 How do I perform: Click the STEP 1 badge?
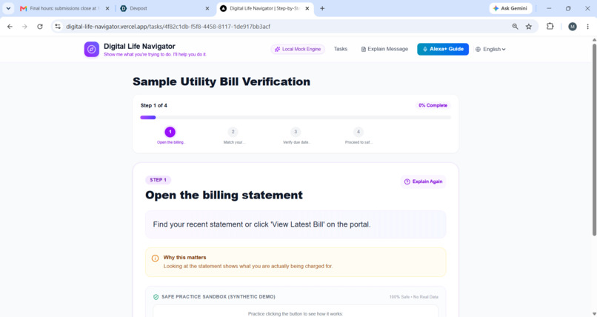(x=158, y=180)
